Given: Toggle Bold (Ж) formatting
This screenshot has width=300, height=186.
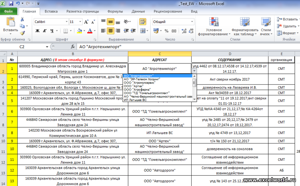Looking at the screenshot, I should (x=38, y=31).
